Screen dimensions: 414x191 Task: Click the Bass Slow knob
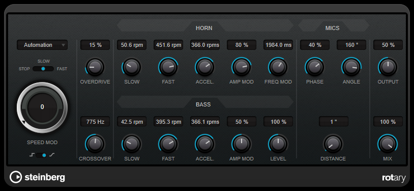coord(132,144)
